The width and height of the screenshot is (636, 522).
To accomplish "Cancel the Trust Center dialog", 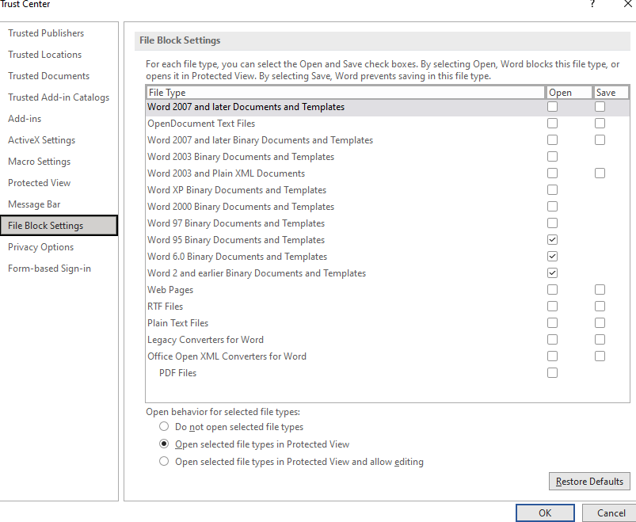I will pyautogui.click(x=611, y=513).
